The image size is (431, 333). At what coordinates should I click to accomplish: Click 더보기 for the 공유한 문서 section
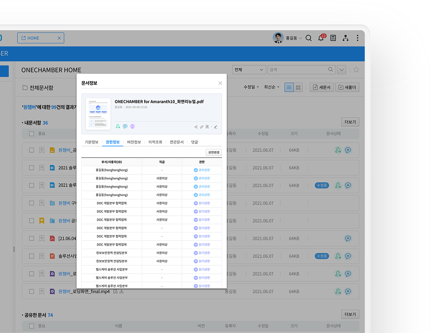(350, 314)
